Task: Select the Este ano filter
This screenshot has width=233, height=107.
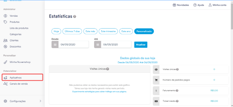Action: click(x=126, y=32)
